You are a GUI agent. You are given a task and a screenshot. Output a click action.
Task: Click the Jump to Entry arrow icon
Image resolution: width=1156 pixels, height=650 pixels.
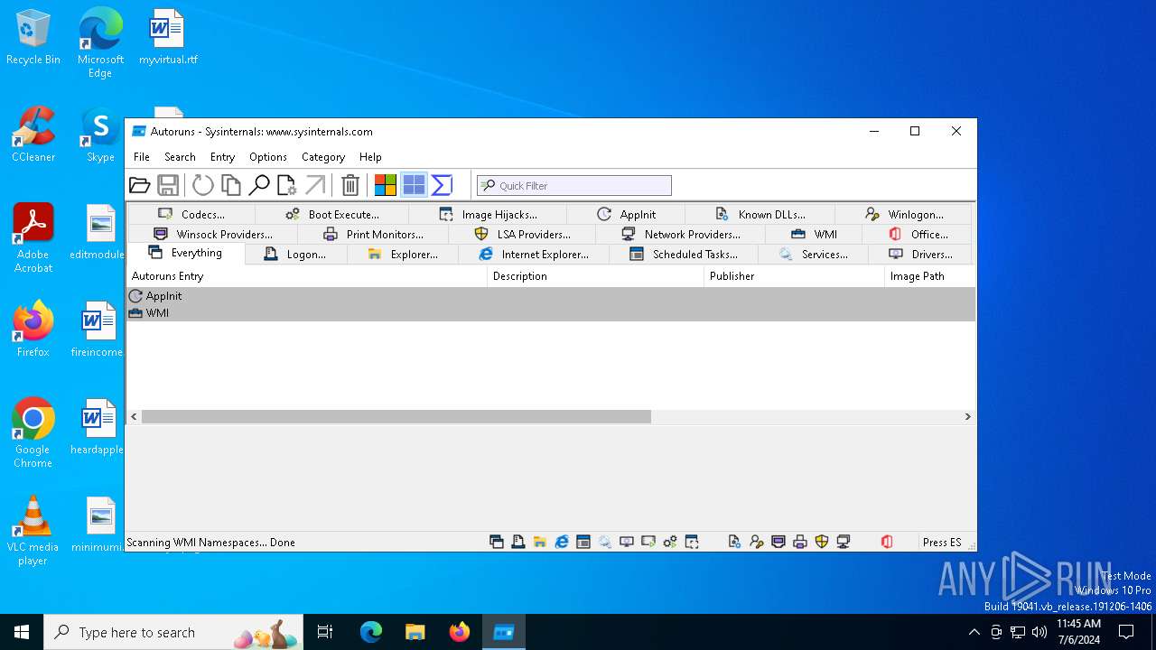click(315, 185)
